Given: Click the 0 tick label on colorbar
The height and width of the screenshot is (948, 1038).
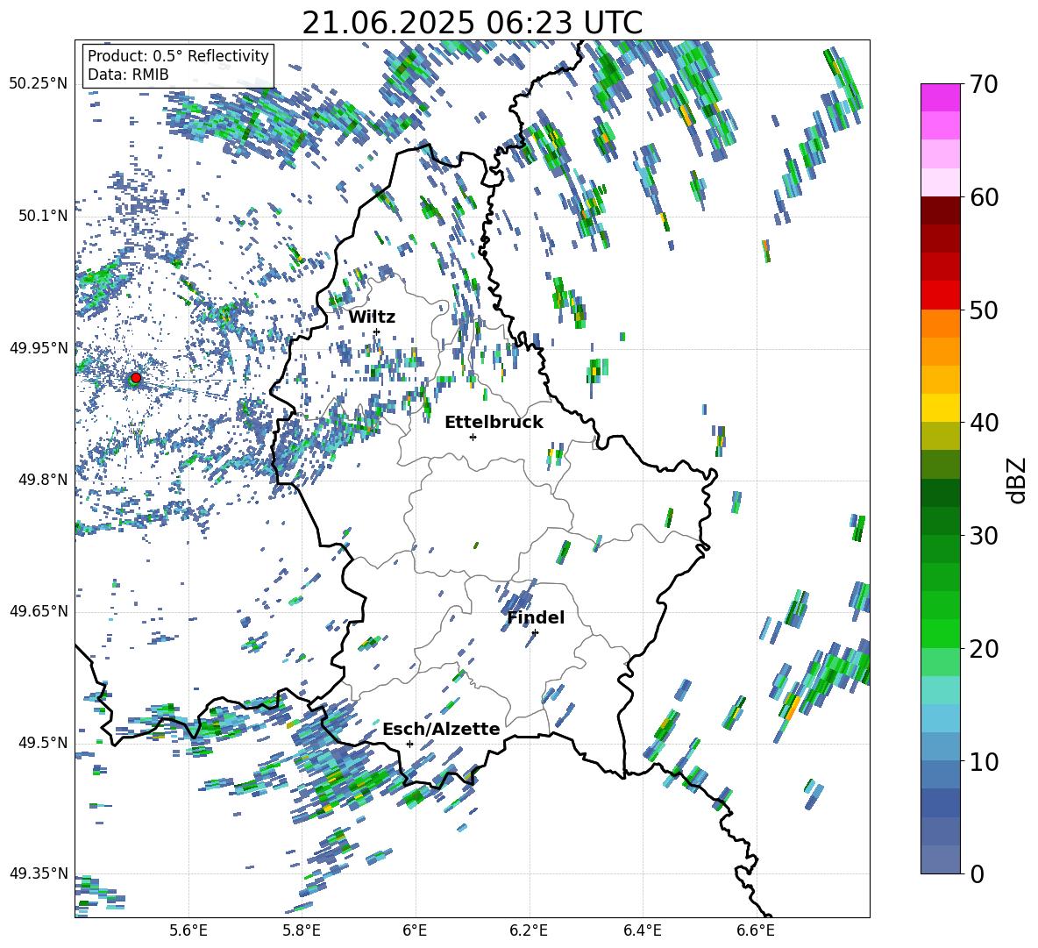Looking at the screenshot, I should click(x=977, y=873).
